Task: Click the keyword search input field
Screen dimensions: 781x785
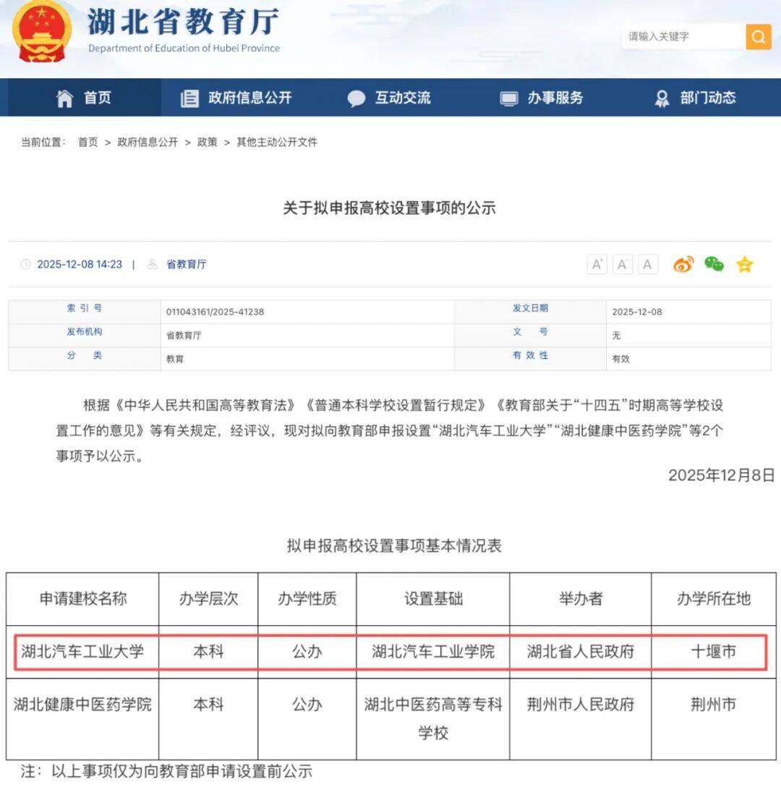Action: click(x=682, y=36)
